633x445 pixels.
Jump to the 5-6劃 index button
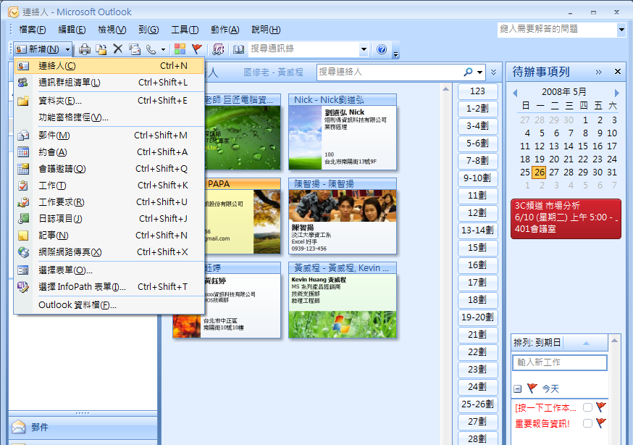(x=477, y=144)
